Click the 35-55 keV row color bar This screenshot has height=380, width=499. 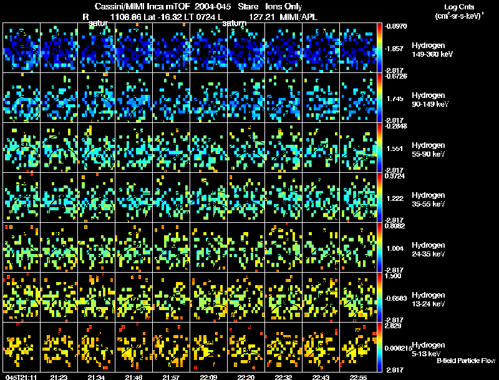[x=379, y=198]
